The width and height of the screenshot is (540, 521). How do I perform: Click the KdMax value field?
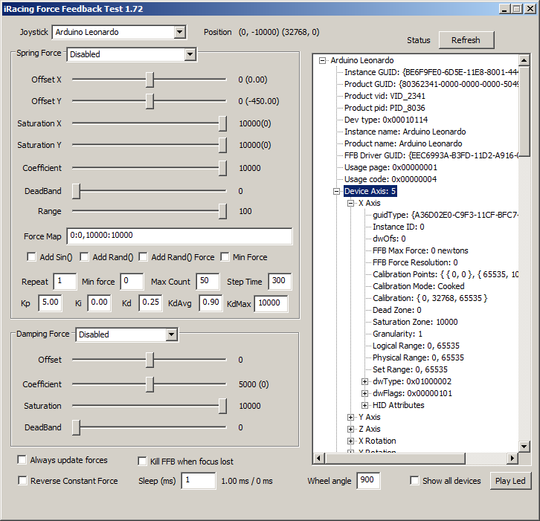click(x=271, y=303)
